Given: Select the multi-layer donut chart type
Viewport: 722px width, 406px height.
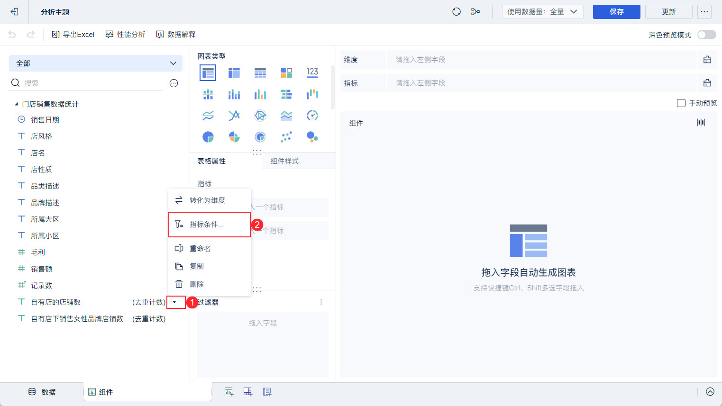Looking at the screenshot, I should (x=260, y=137).
